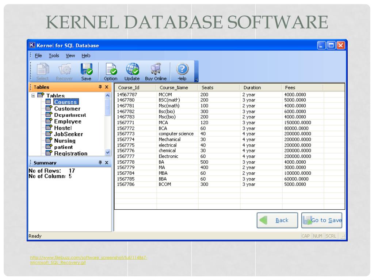Open the Tools menu
374x280 pixels.
[x=54, y=56]
